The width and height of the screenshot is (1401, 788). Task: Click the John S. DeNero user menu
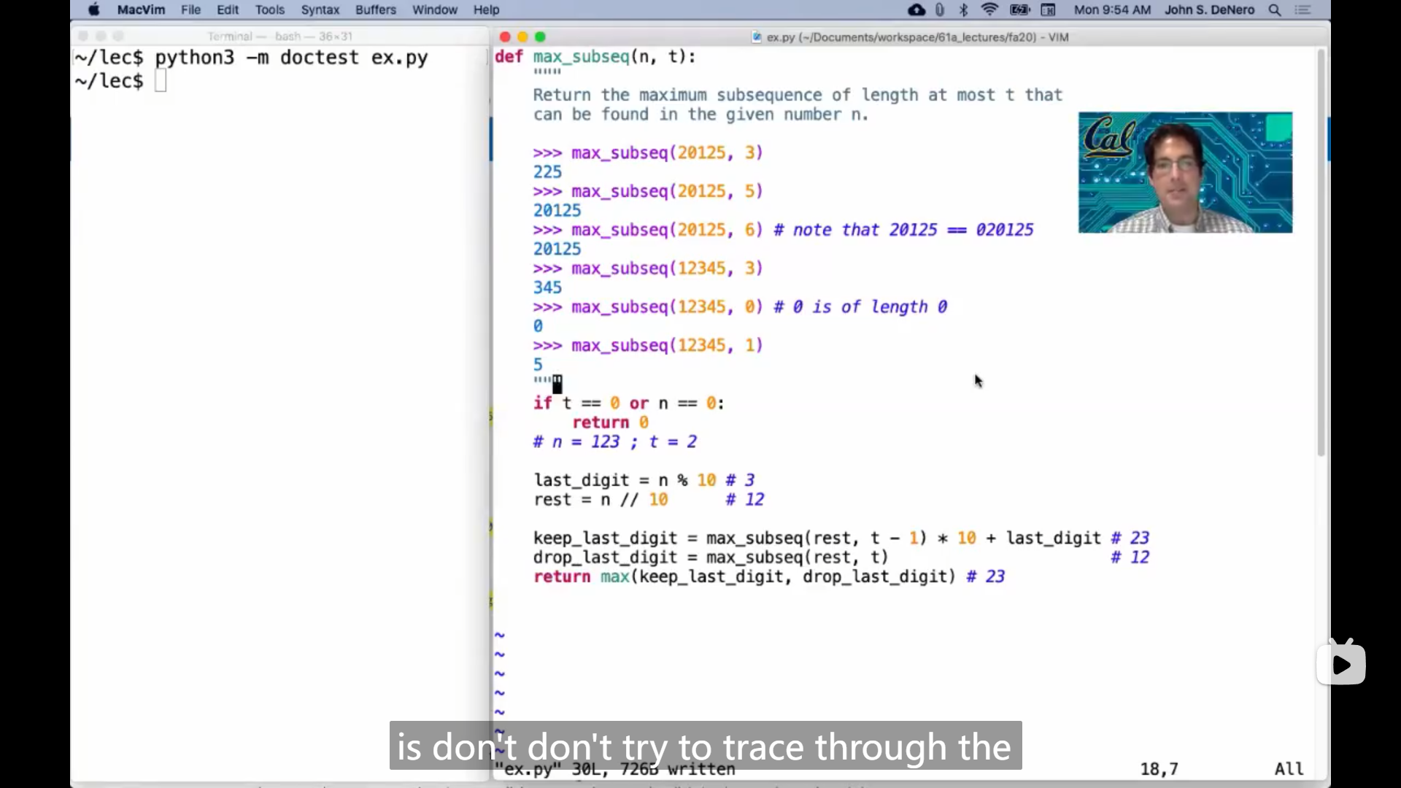(x=1209, y=9)
